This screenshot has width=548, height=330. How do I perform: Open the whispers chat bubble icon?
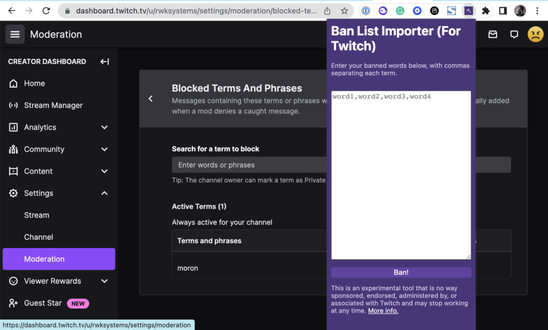[x=514, y=34]
